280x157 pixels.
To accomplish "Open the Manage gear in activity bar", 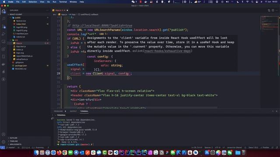I will (x=3, y=142).
